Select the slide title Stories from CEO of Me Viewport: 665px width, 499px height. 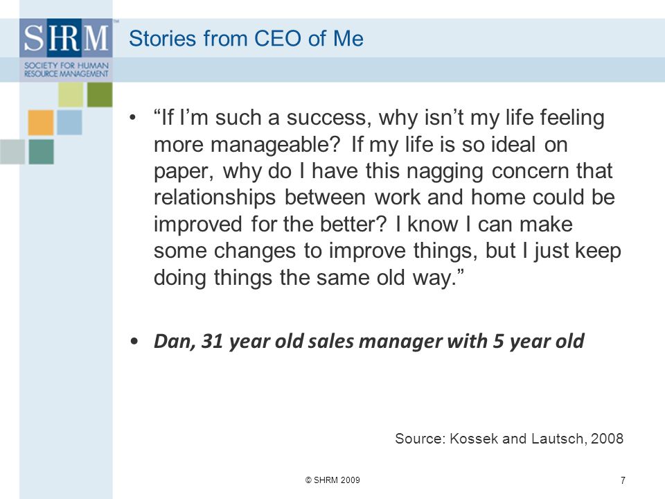pyautogui.click(x=246, y=38)
